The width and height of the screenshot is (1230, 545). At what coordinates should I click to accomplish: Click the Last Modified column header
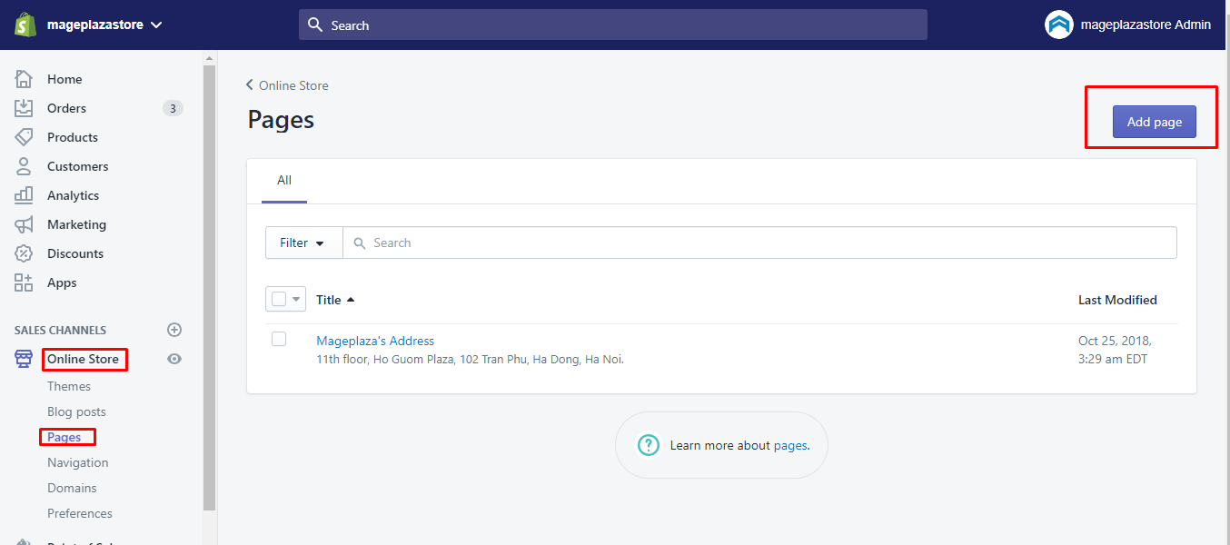point(1117,300)
